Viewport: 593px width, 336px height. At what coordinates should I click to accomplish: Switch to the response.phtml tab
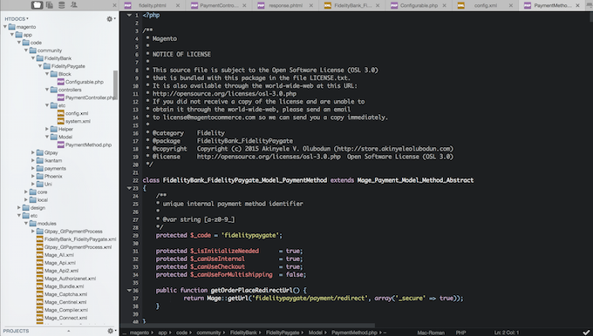pos(285,5)
